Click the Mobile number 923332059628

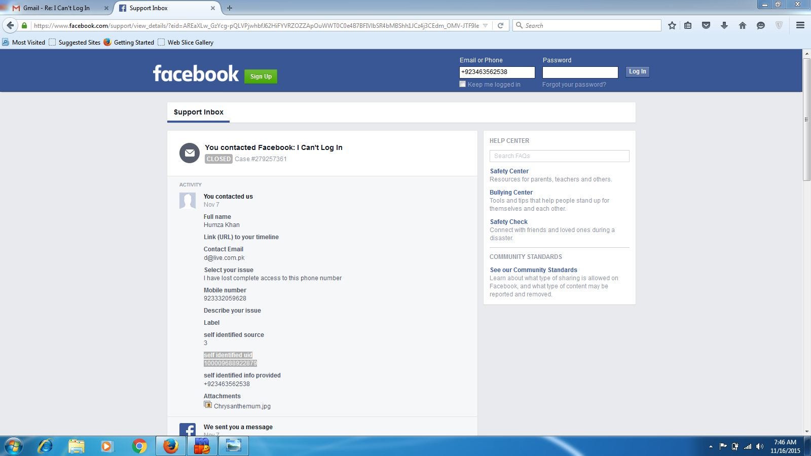click(x=225, y=298)
